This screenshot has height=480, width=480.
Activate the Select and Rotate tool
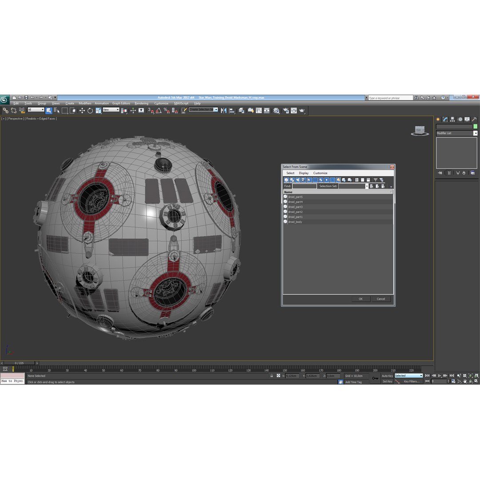90,111
